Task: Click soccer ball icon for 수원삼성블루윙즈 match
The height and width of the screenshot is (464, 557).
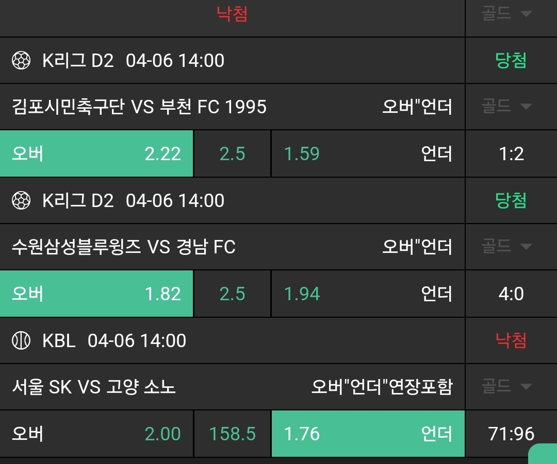Action: (x=21, y=200)
